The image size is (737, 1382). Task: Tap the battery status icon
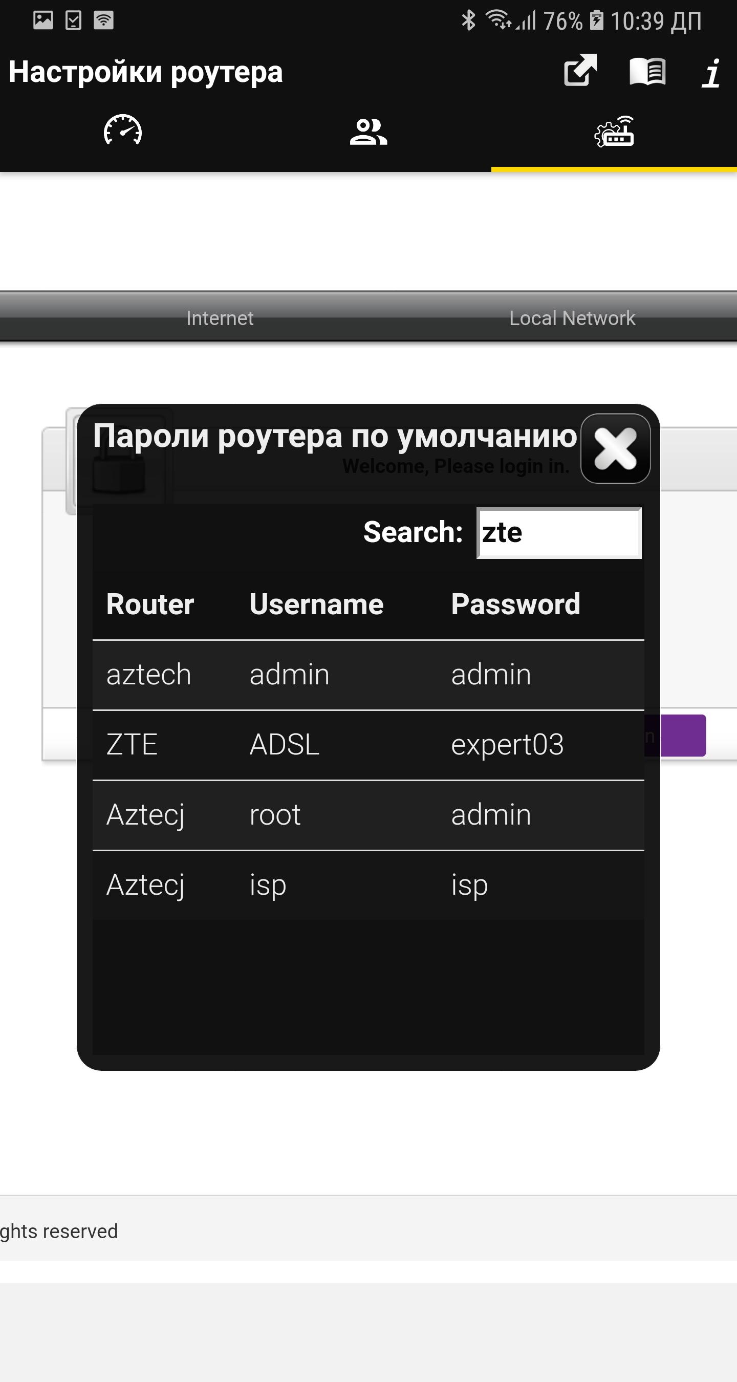(596, 20)
